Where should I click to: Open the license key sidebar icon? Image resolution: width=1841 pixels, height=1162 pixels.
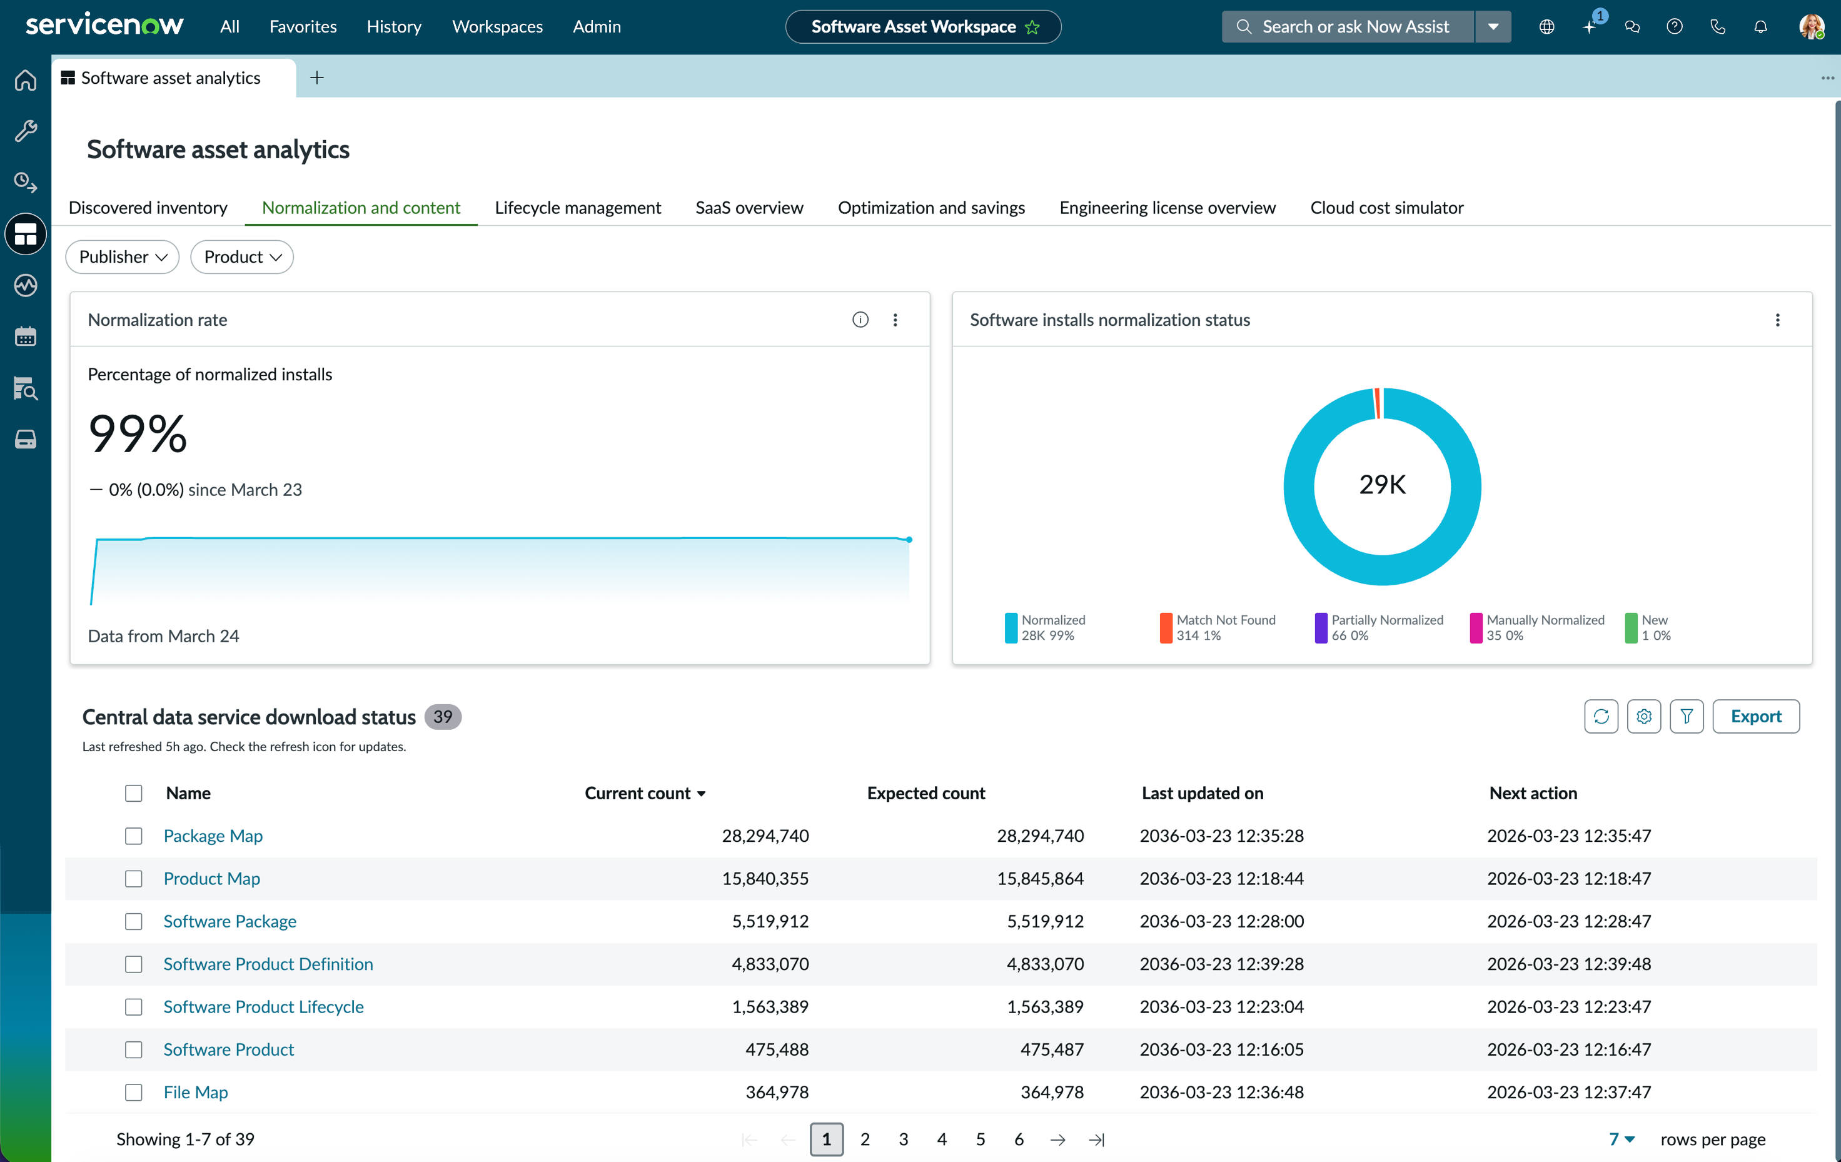tap(25, 183)
